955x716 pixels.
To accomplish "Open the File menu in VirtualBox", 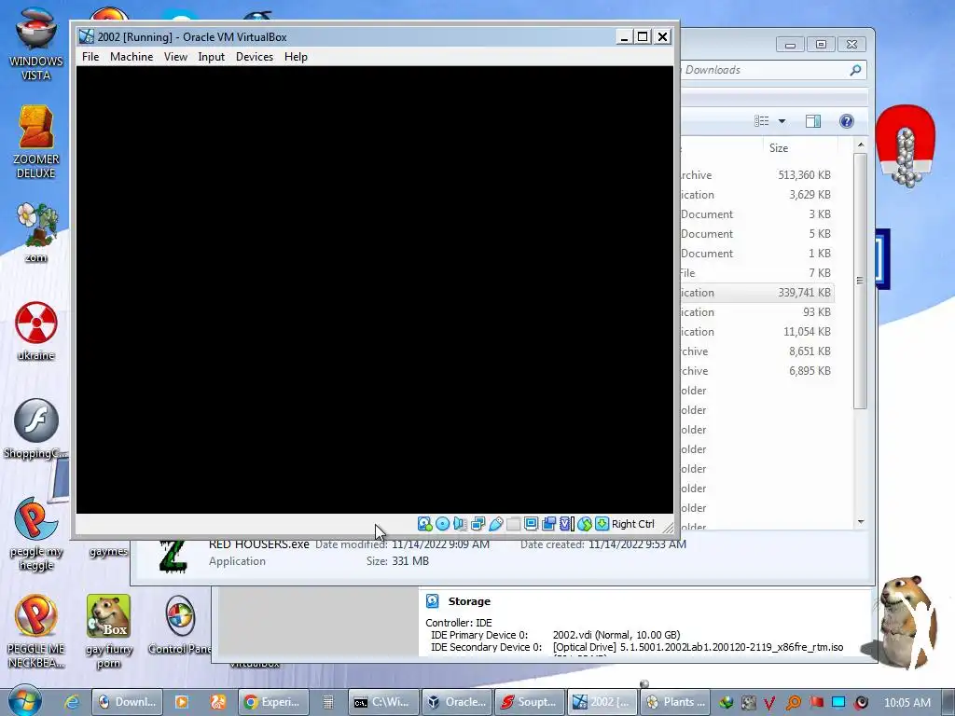I will (90, 57).
